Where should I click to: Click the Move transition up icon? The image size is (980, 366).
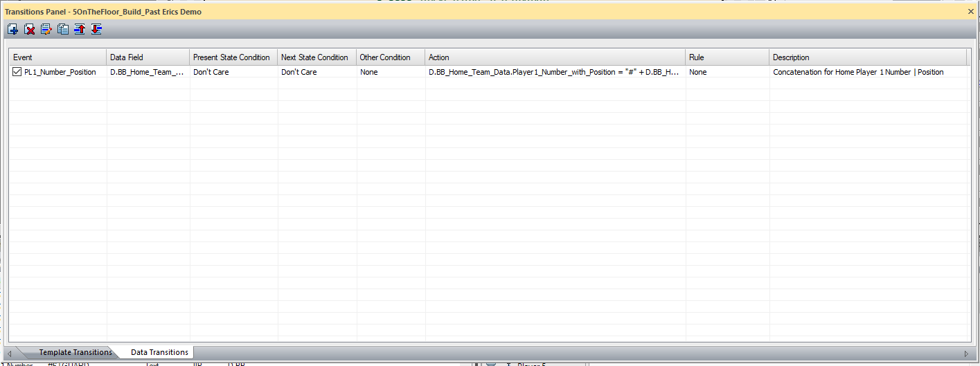pos(80,29)
